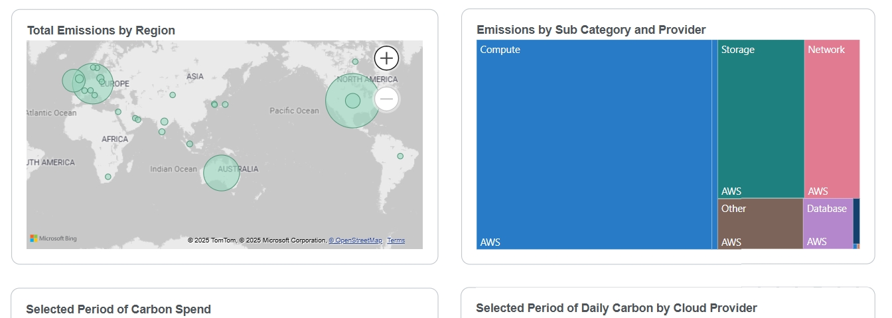The image size is (892, 318).
Task: Select the Network AWS treemap block
Action: pyautogui.click(x=832, y=119)
